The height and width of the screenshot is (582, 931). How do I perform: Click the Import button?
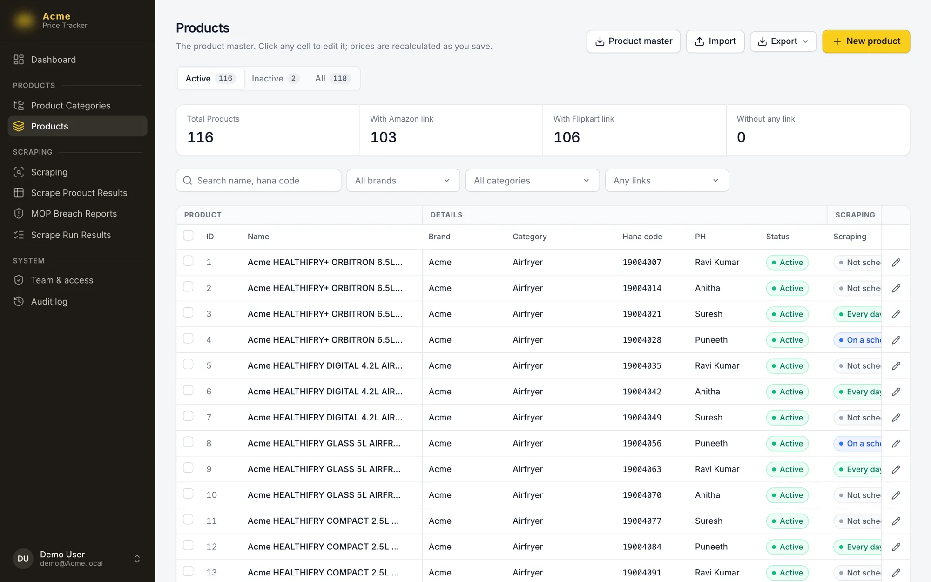pos(715,41)
